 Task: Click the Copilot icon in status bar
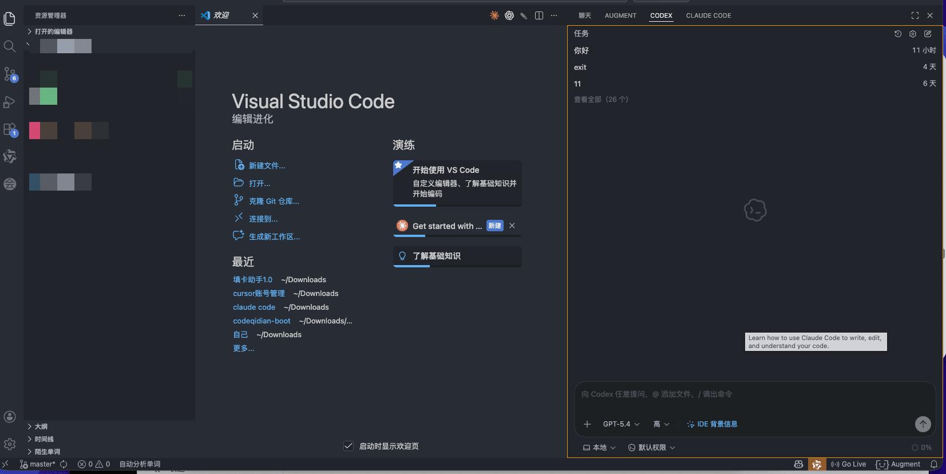pyautogui.click(x=798, y=464)
